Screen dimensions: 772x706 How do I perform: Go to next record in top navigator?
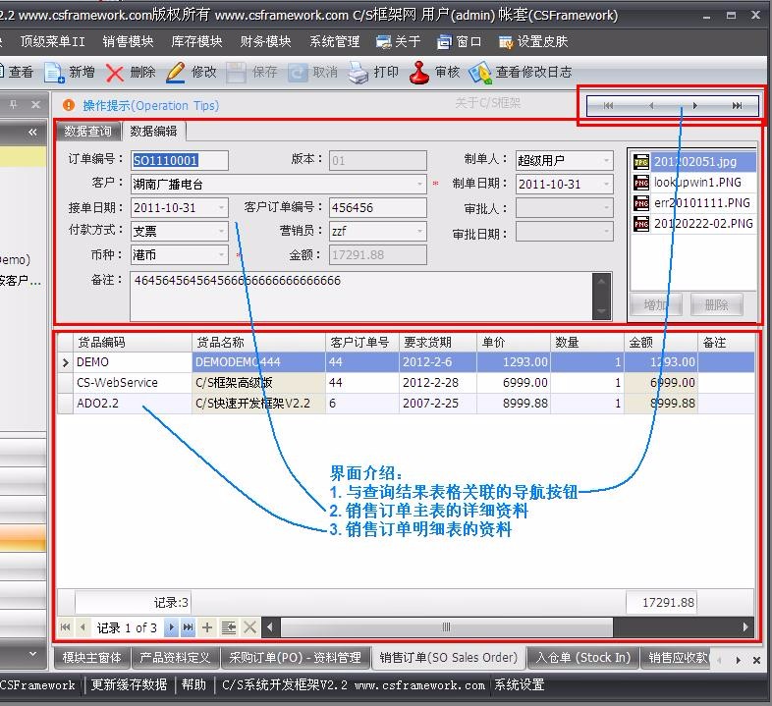click(x=694, y=105)
